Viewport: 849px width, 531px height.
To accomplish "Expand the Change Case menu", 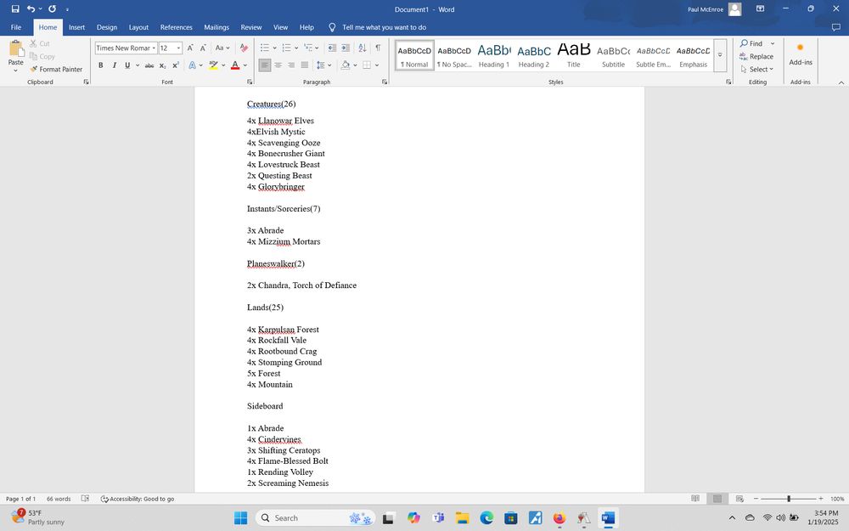I will click(222, 48).
